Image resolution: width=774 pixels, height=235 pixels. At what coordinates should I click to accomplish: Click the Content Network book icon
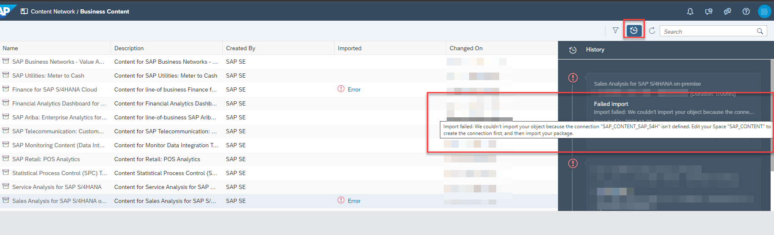24,11
